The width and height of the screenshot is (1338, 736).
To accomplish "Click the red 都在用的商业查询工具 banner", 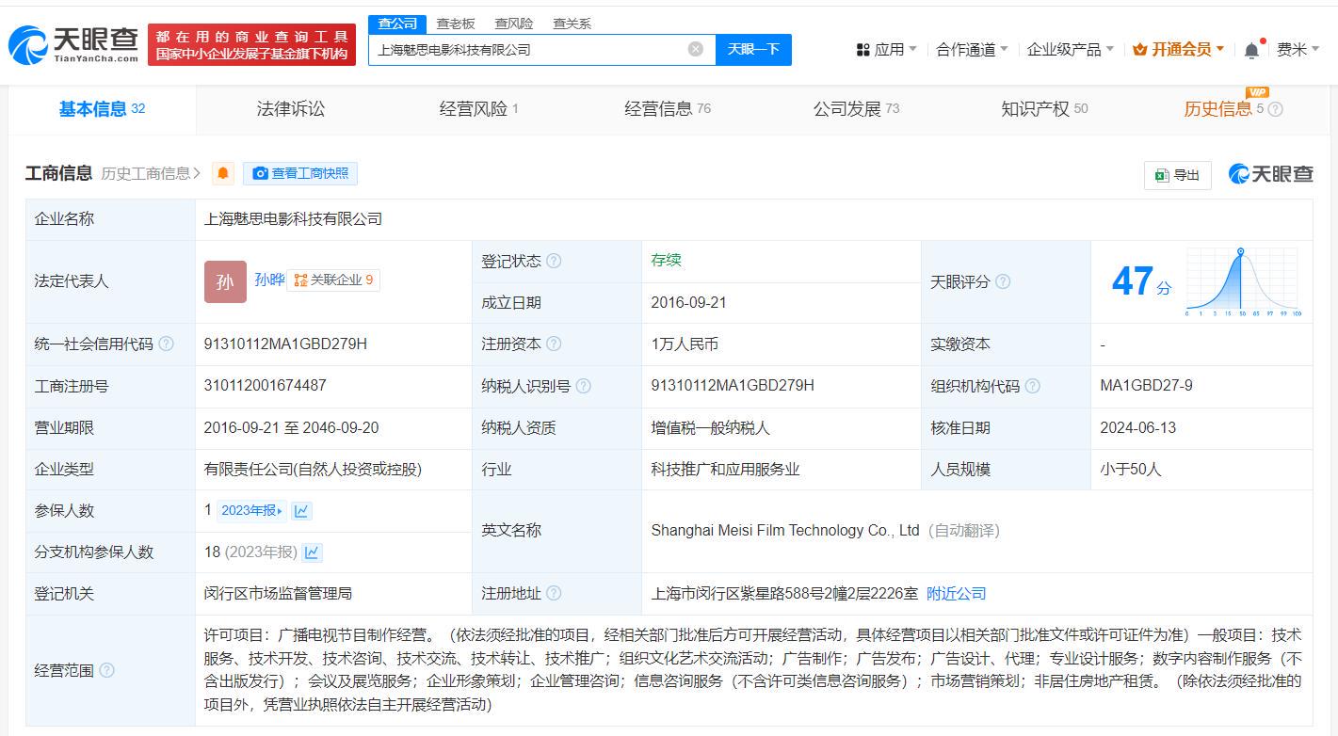I will (x=251, y=44).
